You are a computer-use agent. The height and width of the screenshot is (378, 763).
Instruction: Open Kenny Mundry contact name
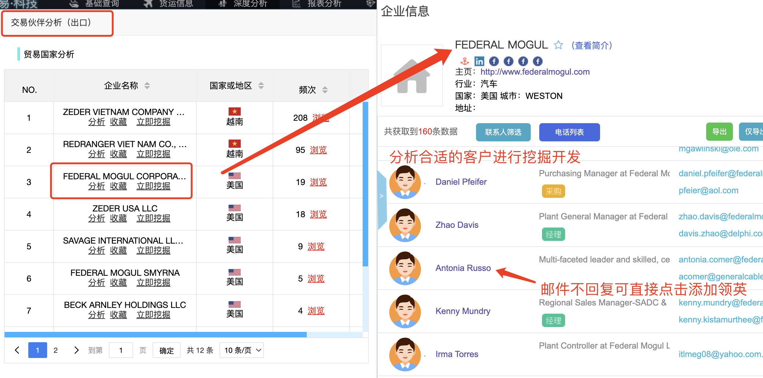click(463, 311)
